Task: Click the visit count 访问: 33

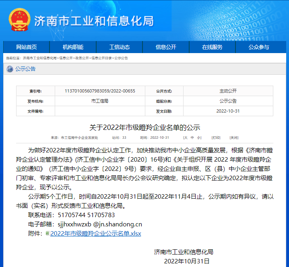Action: click(x=119, y=138)
